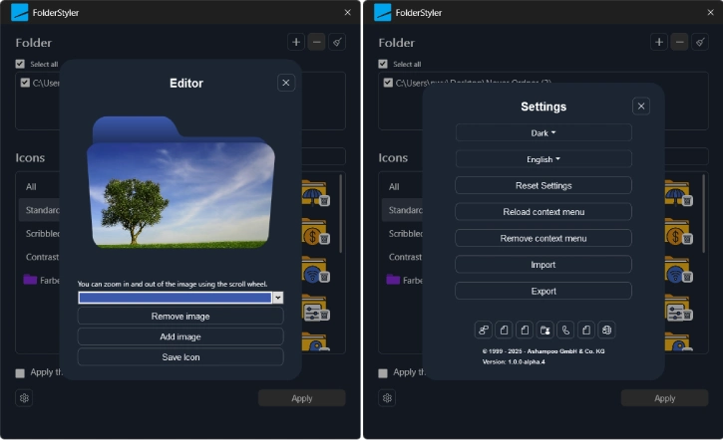The image size is (723, 440).
Task: Expand the Editor color dropdown arrow
Action: coord(277,298)
